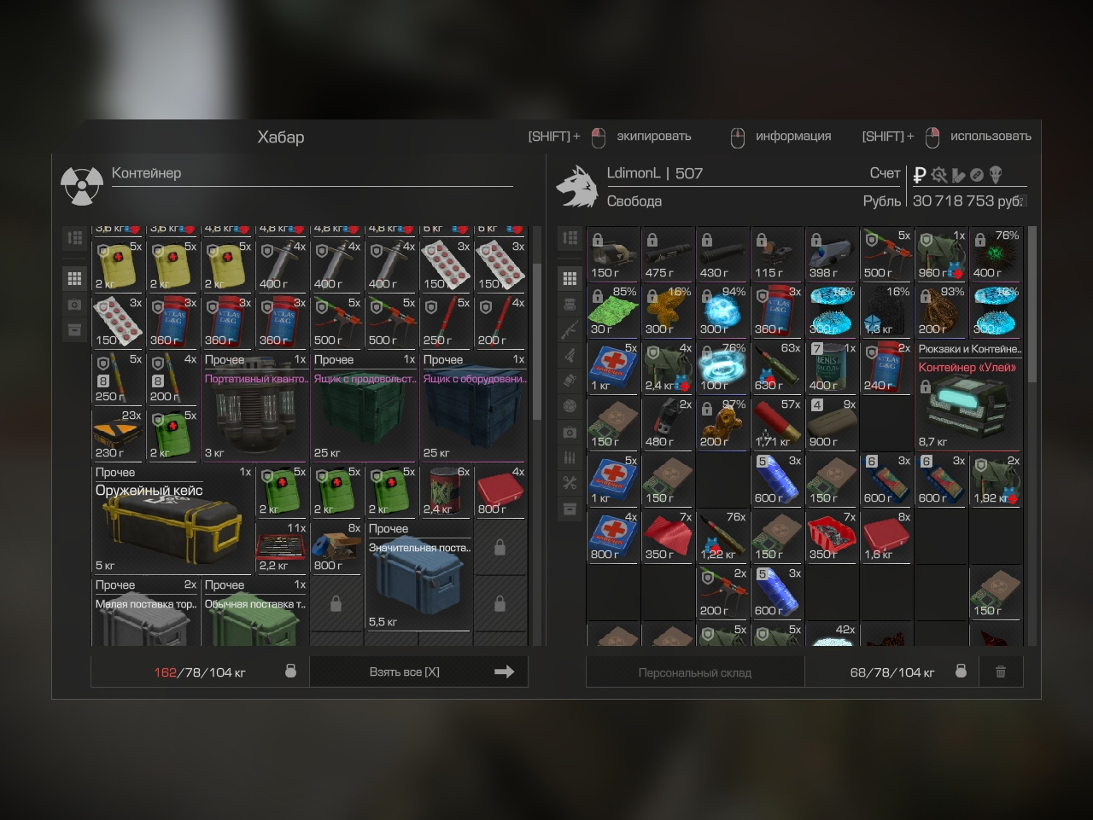The height and width of the screenshot is (820, 1093).
Task: Take everything with Взять все [X]
Action: pos(418,672)
